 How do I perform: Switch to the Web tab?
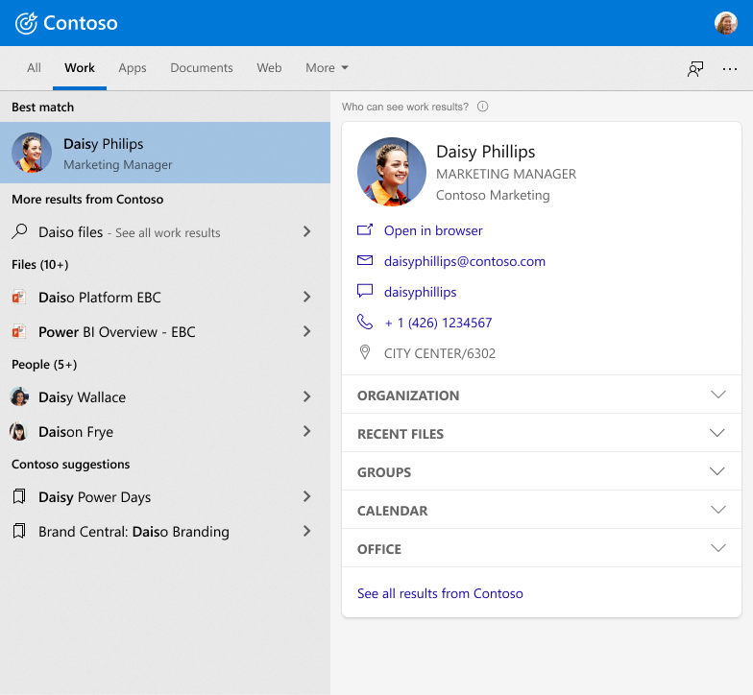pos(269,67)
